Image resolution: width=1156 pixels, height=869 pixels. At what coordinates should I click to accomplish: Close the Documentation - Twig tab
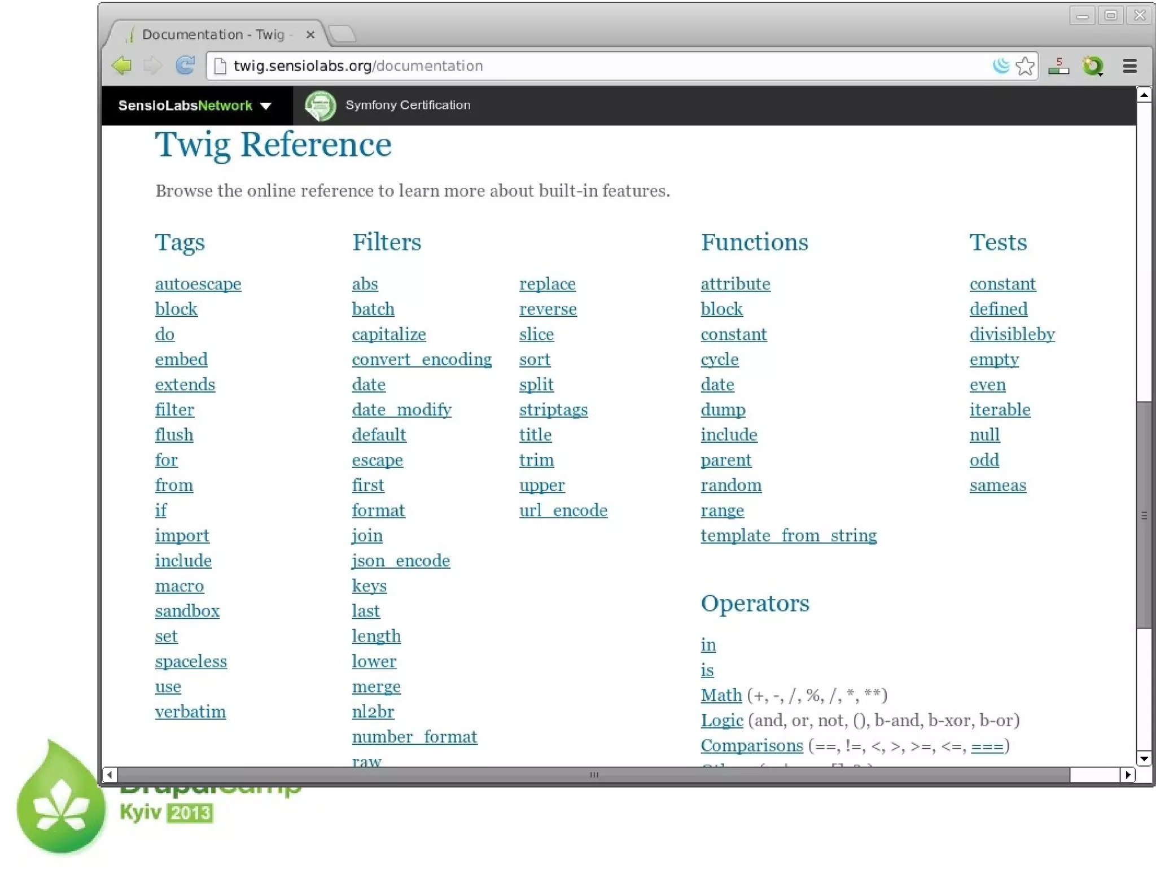point(310,34)
